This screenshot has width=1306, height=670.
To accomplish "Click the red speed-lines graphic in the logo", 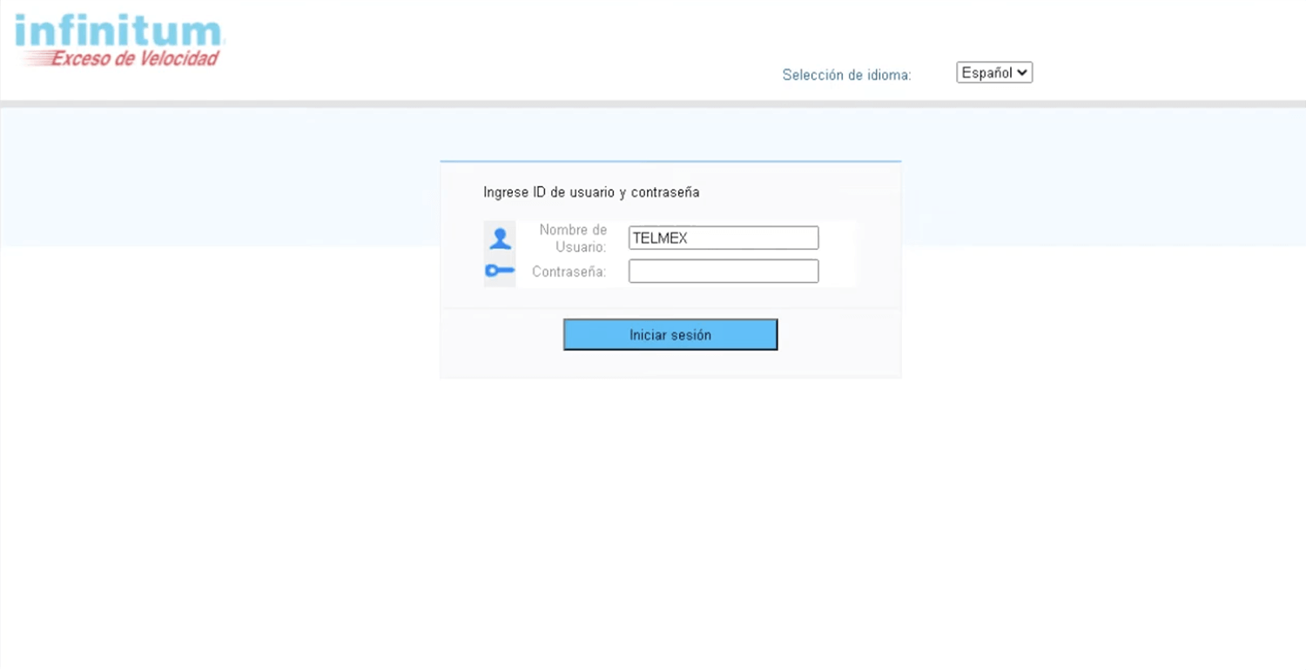I will [x=35, y=59].
